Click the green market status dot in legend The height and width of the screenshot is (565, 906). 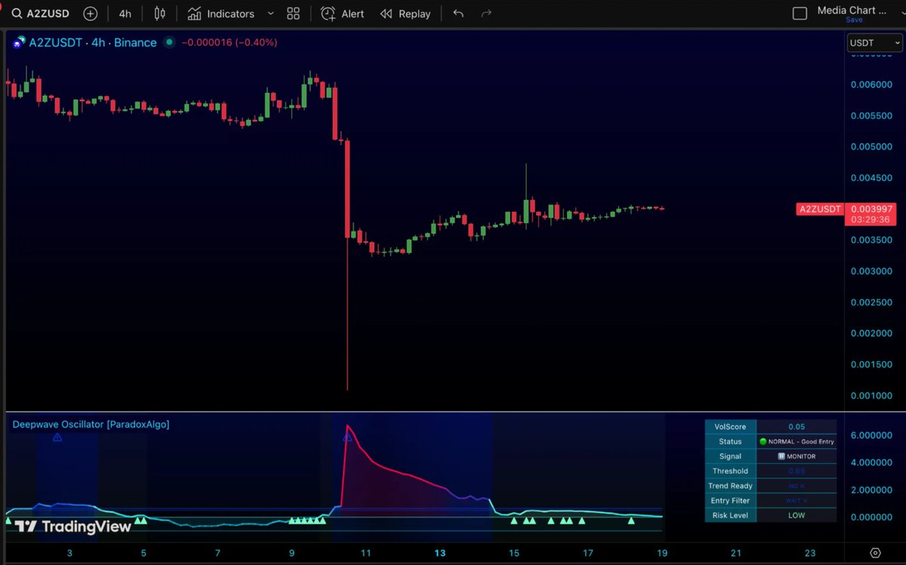(168, 43)
